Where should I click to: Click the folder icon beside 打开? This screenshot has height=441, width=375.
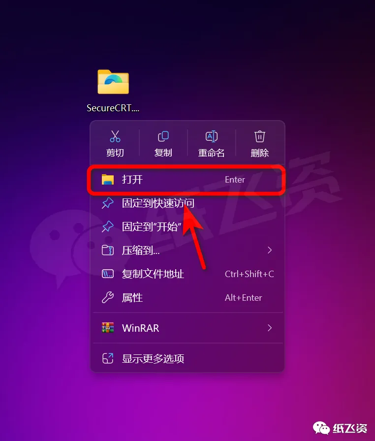tap(108, 180)
